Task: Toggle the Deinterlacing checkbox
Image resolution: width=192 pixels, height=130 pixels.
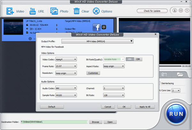Action: click(x=160, y=83)
